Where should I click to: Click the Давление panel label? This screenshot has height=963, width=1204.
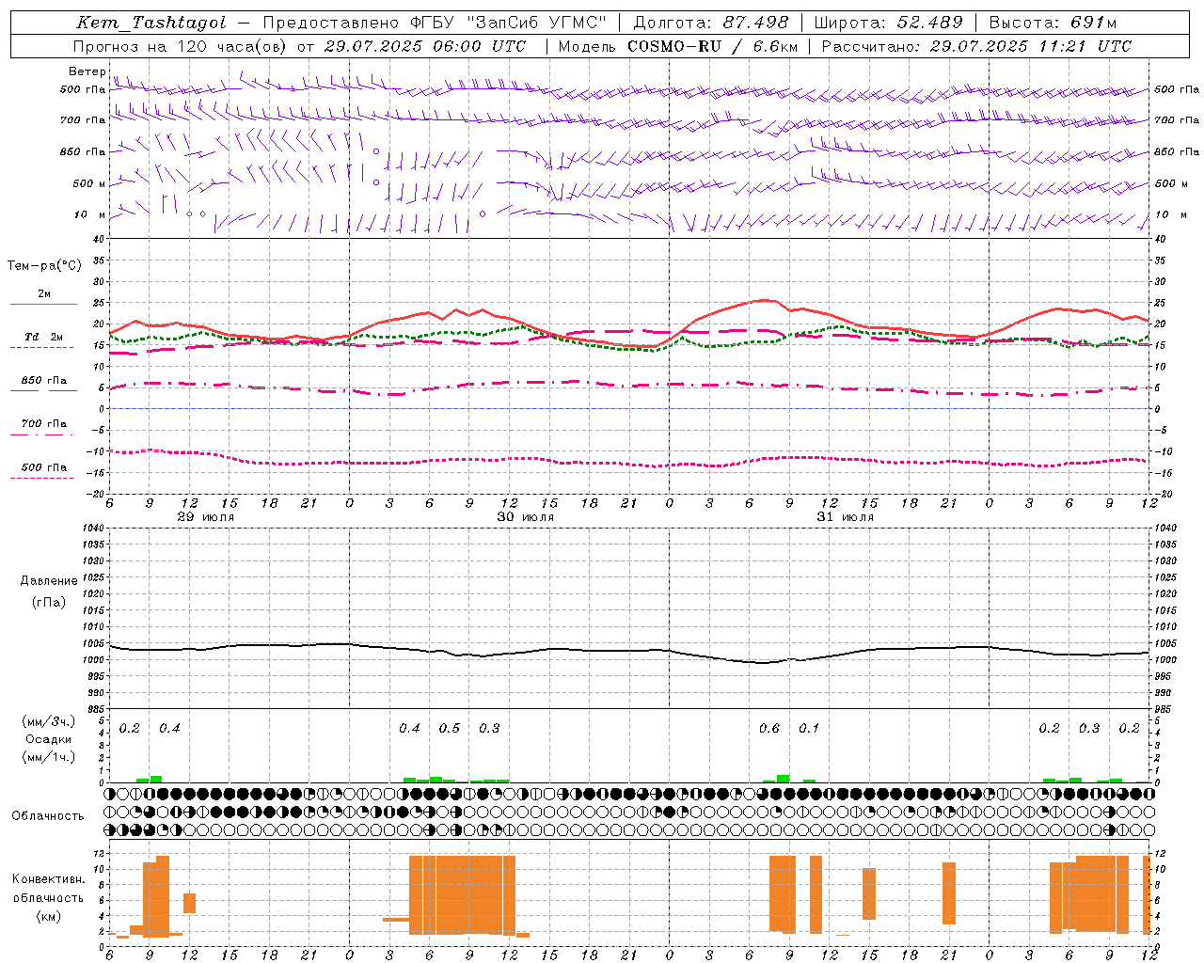49,581
